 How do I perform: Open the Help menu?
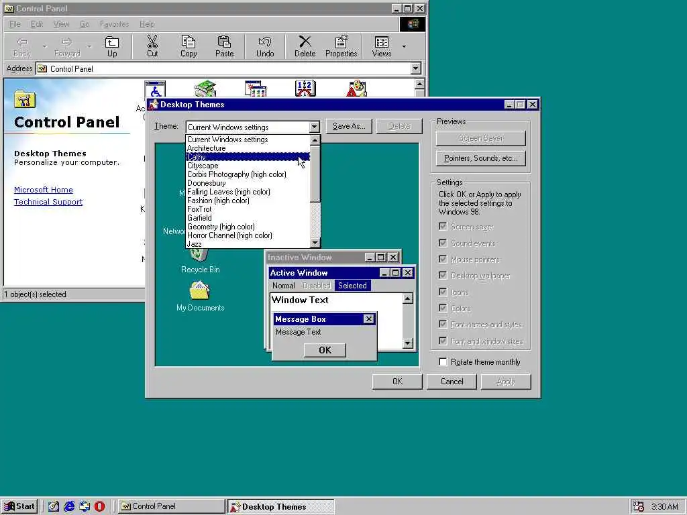point(147,24)
